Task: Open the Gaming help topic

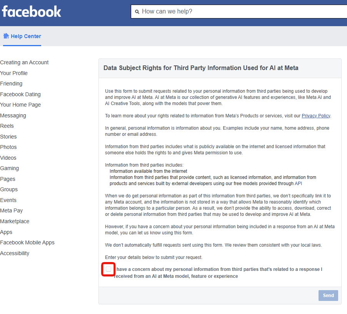Action: [9, 168]
